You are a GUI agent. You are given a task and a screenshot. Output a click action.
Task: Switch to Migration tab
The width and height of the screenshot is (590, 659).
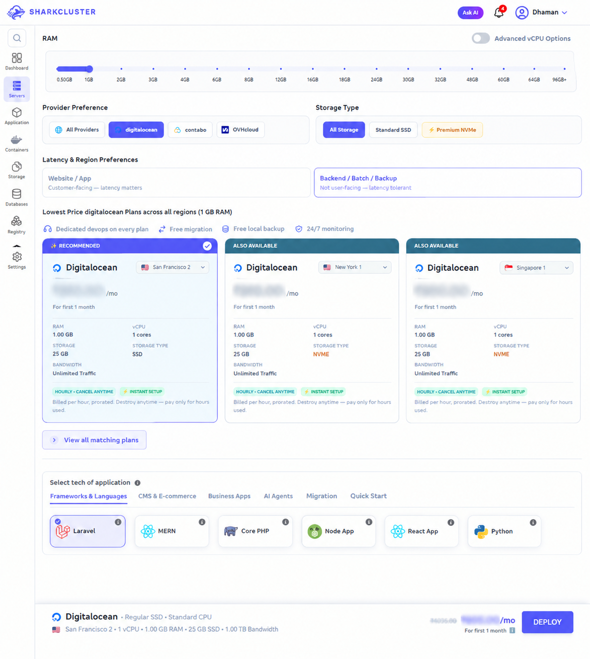pos(322,496)
